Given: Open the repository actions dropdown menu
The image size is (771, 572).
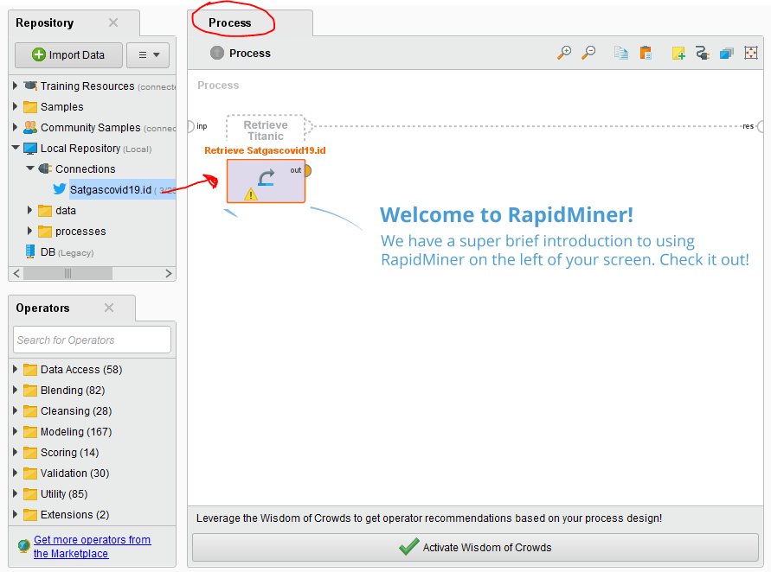Looking at the screenshot, I should point(148,54).
